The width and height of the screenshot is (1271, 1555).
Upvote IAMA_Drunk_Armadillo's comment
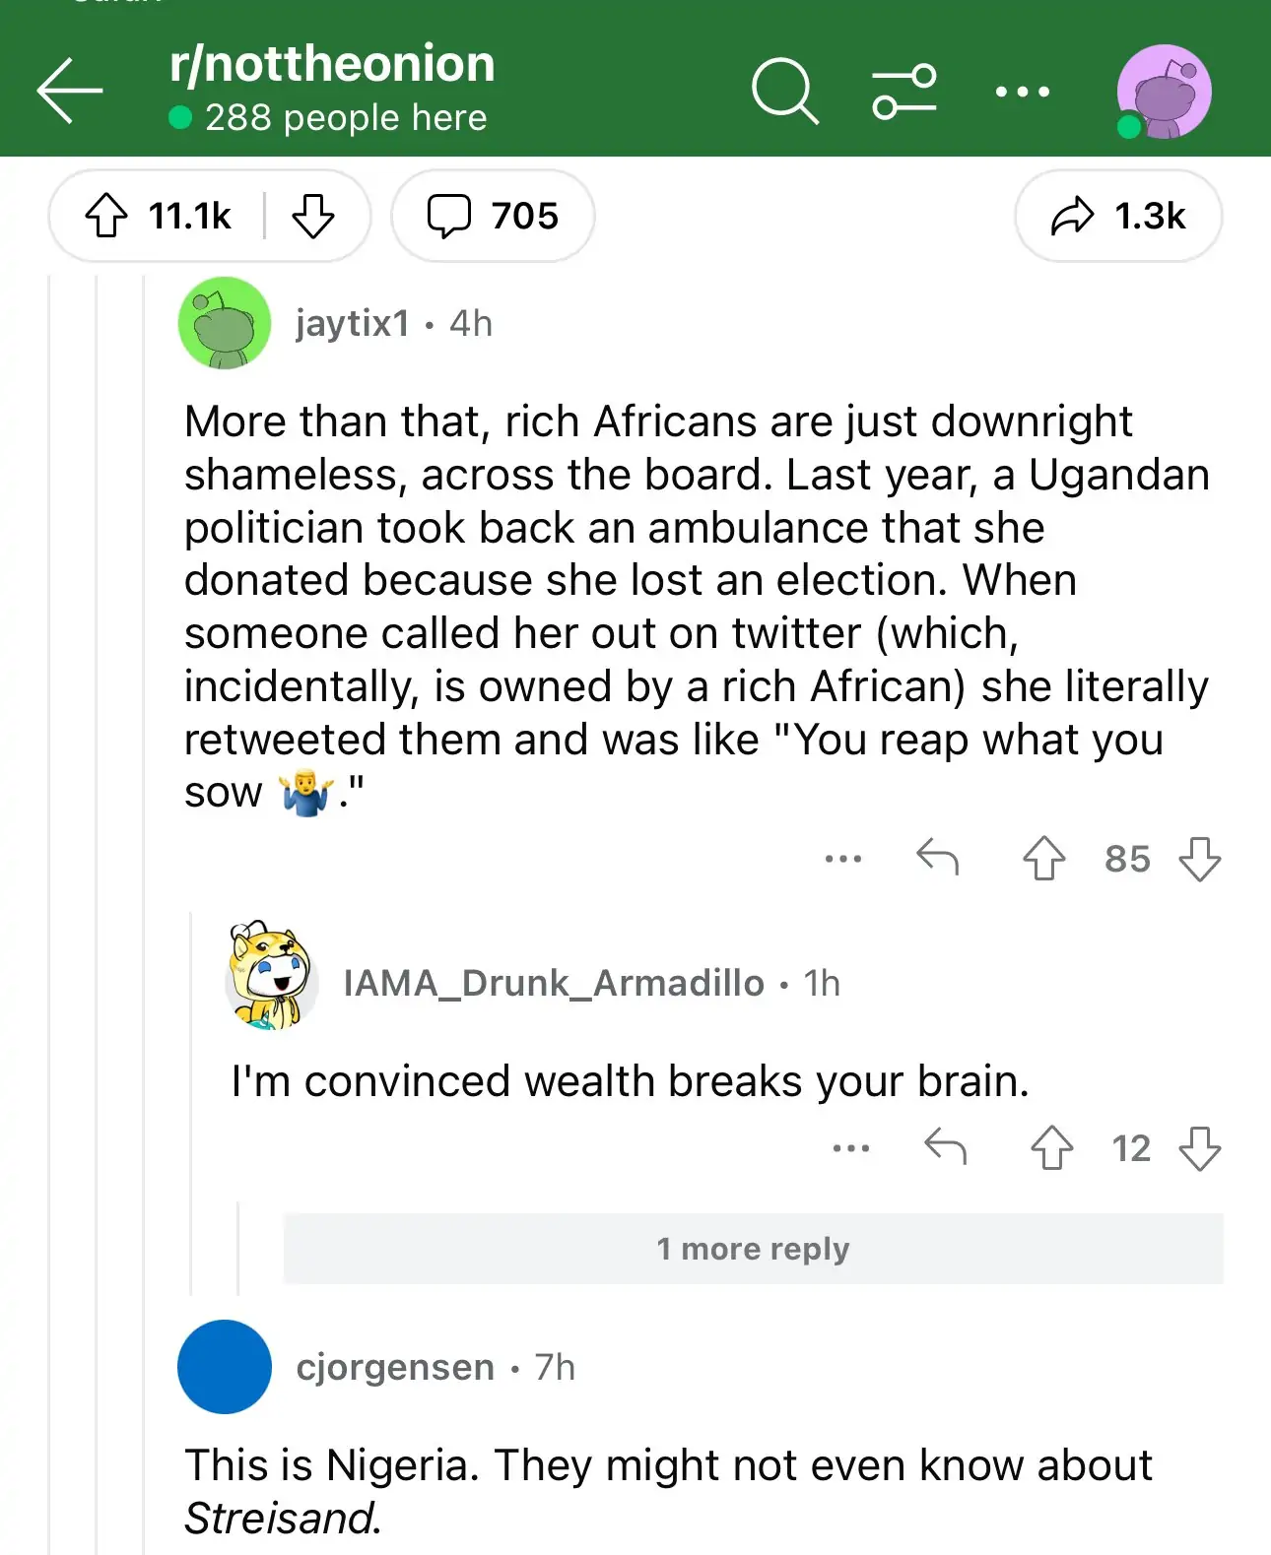tap(1051, 1147)
